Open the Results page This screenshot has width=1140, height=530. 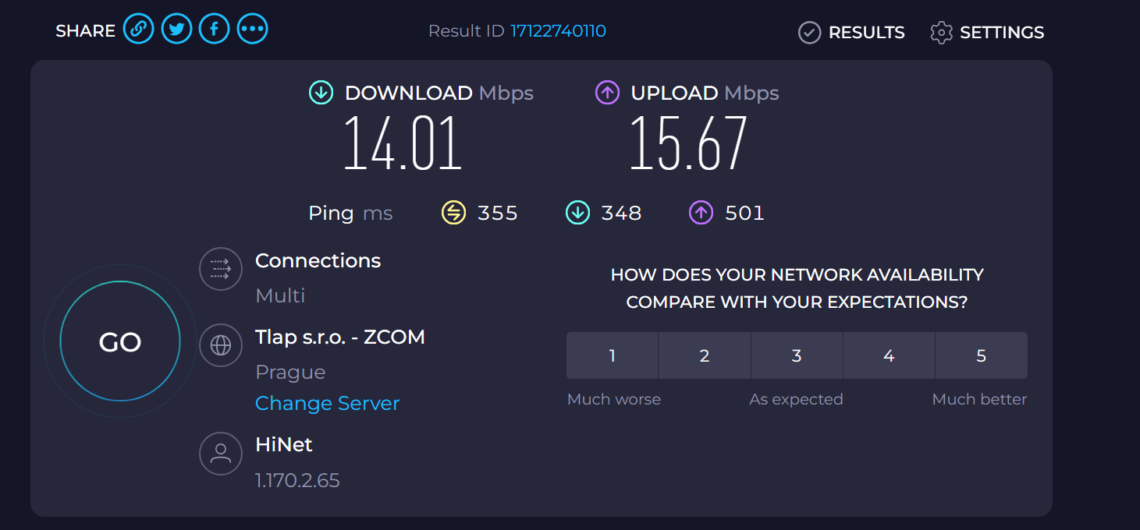pos(851,33)
